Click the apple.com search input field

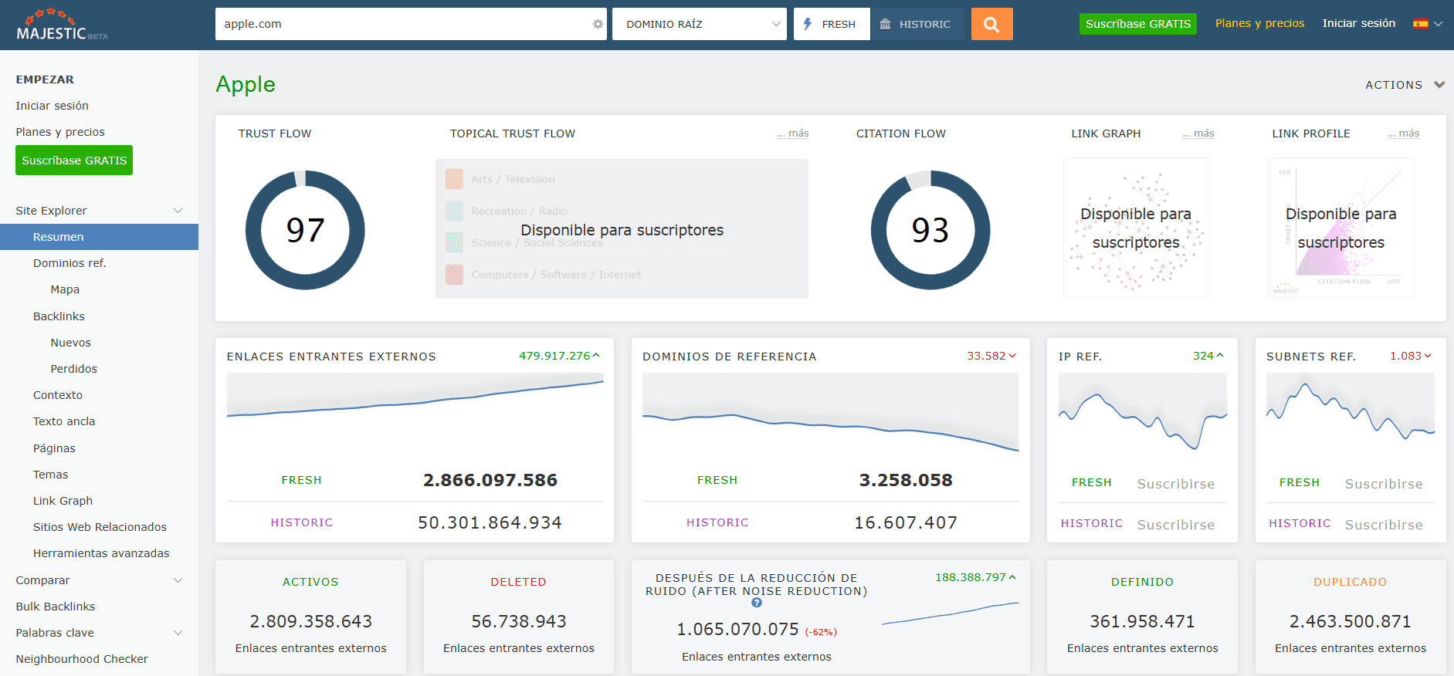coord(402,24)
